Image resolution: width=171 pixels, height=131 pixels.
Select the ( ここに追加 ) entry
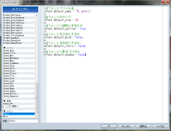(19, 106)
